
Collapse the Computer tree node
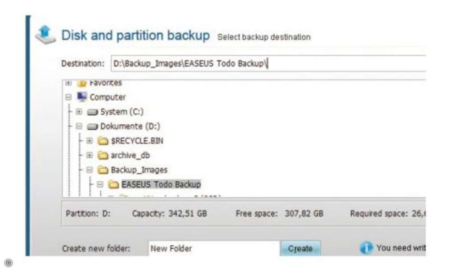tap(68, 97)
